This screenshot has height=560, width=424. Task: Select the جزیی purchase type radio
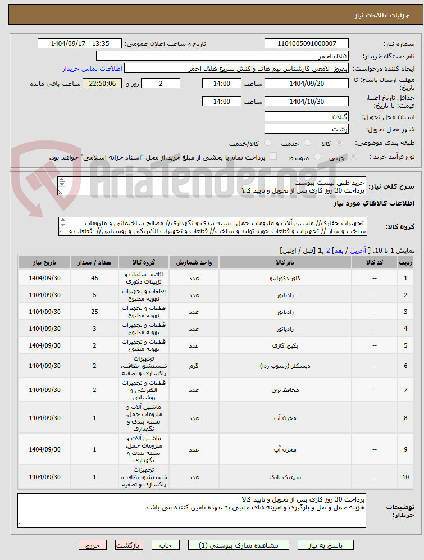click(353, 157)
